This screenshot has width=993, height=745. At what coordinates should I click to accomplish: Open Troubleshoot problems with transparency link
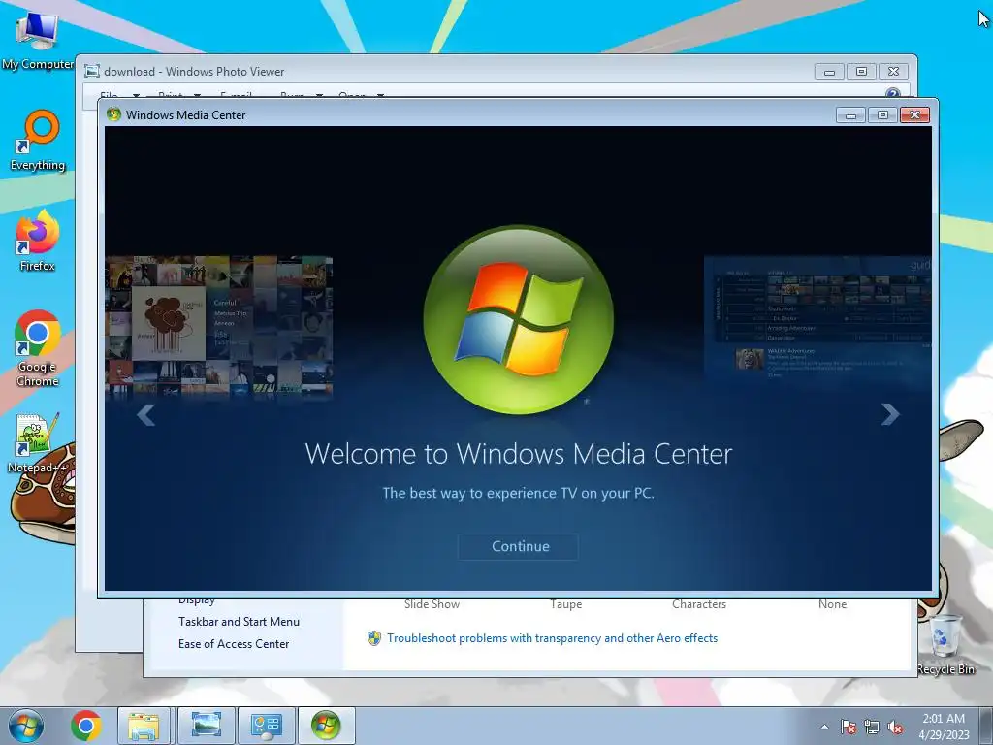[x=552, y=638]
